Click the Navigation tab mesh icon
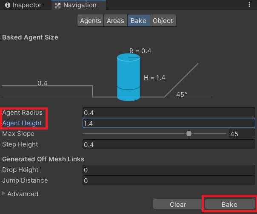 tap(57, 6)
